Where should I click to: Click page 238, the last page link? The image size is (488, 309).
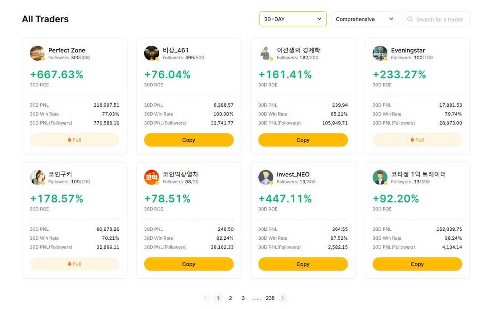[x=270, y=298]
